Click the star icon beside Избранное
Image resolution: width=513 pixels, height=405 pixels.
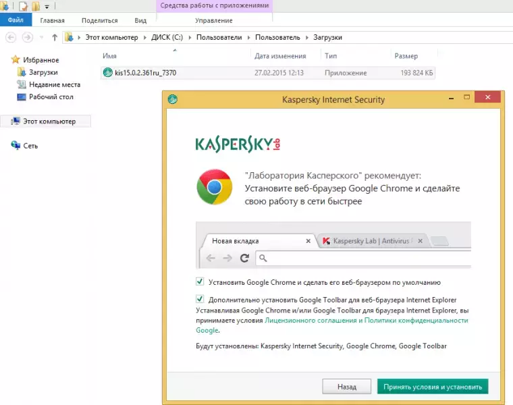(x=16, y=59)
